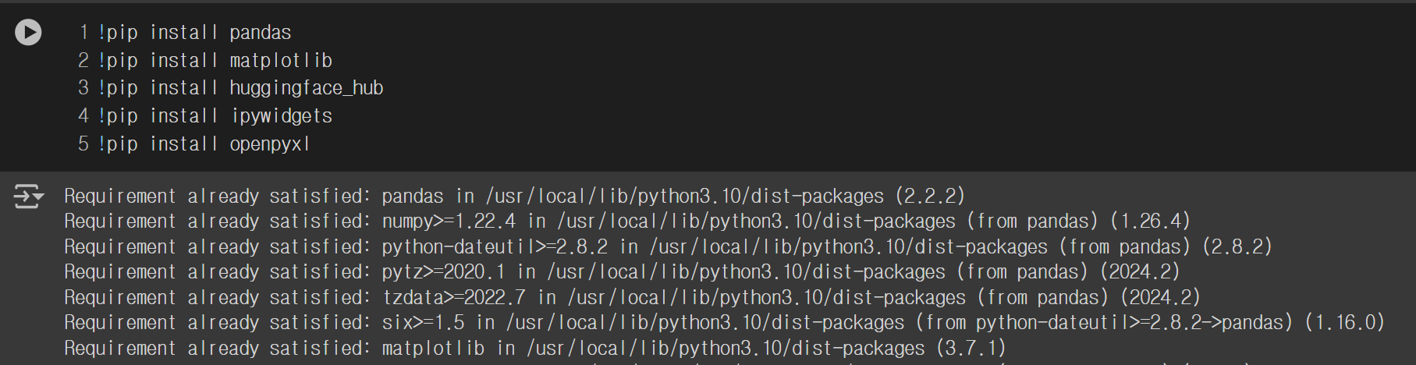Place cursor after 'openpyxl' on line 5
This screenshot has width=1416, height=365.
pyautogui.click(x=311, y=144)
